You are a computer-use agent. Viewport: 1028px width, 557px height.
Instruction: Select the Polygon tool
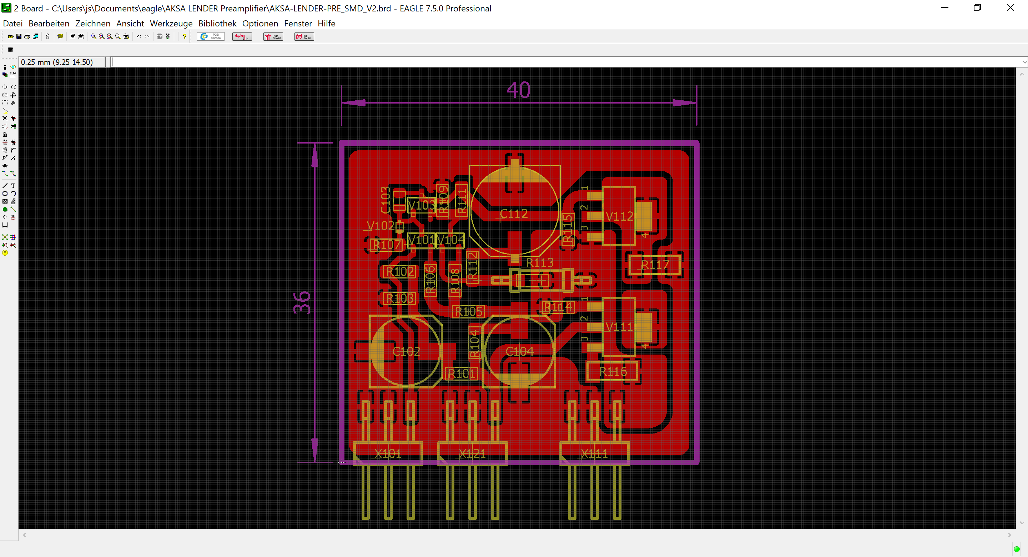13,202
